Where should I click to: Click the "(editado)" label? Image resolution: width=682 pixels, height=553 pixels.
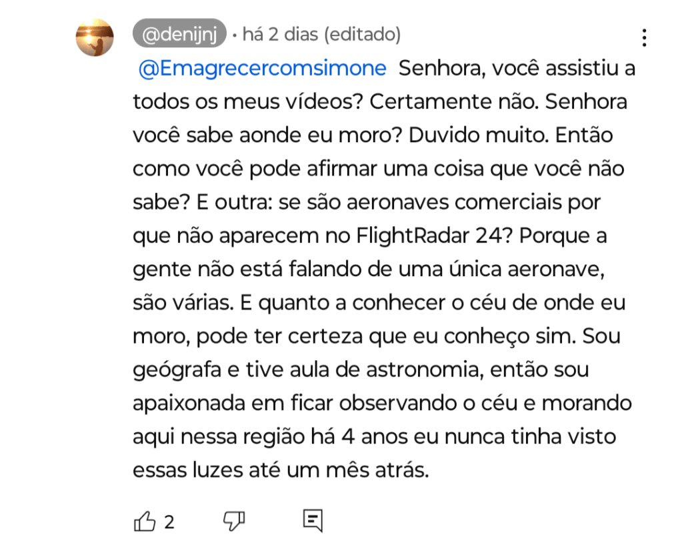click(363, 33)
